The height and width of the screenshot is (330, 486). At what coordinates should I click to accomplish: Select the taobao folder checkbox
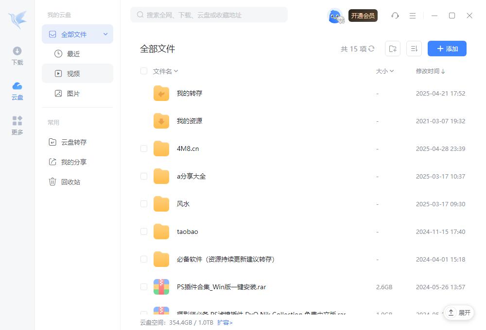pyautogui.click(x=144, y=231)
